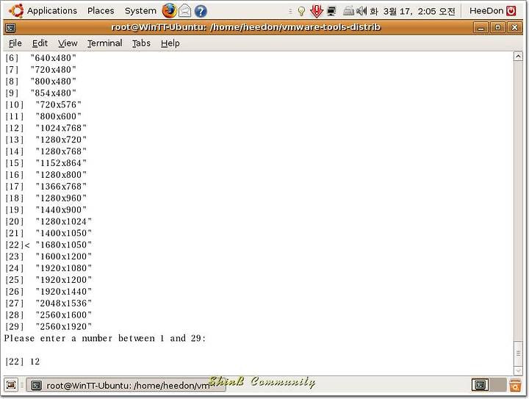
Task: Click the "Please enter a number" prompt
Action: click(104, 338)
